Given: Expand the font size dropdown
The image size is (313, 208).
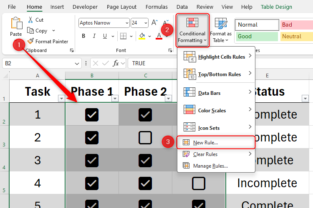Looking at the screenshot, I should (x=146, y=23).
